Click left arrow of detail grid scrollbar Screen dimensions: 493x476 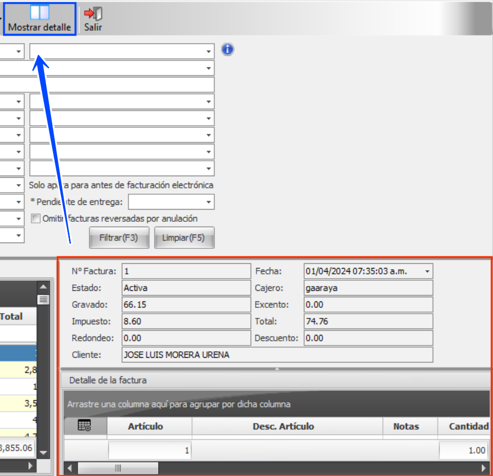[x=68, y=468]
